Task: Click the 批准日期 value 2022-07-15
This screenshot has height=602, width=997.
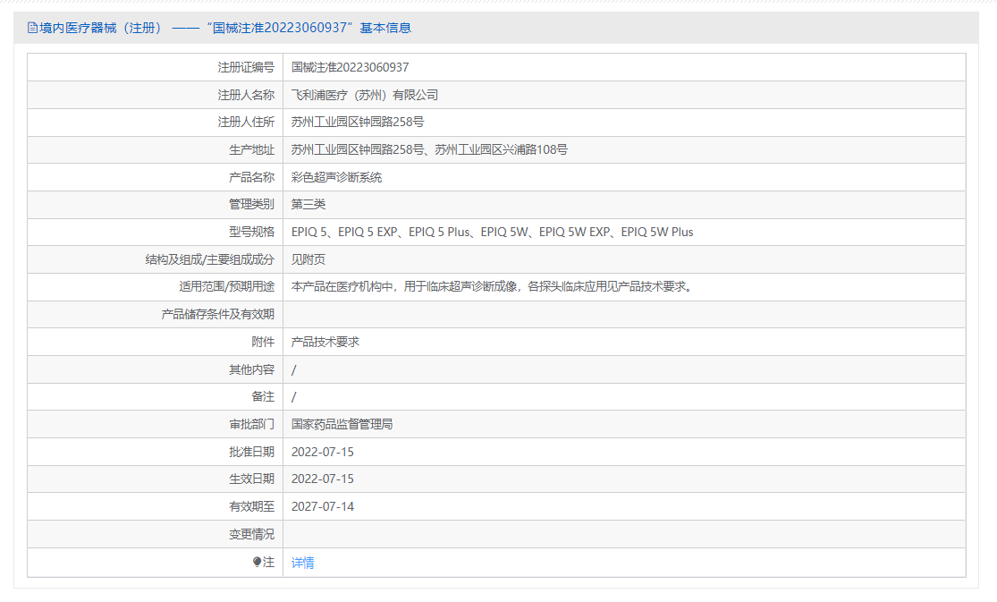Action: point(323,452)
